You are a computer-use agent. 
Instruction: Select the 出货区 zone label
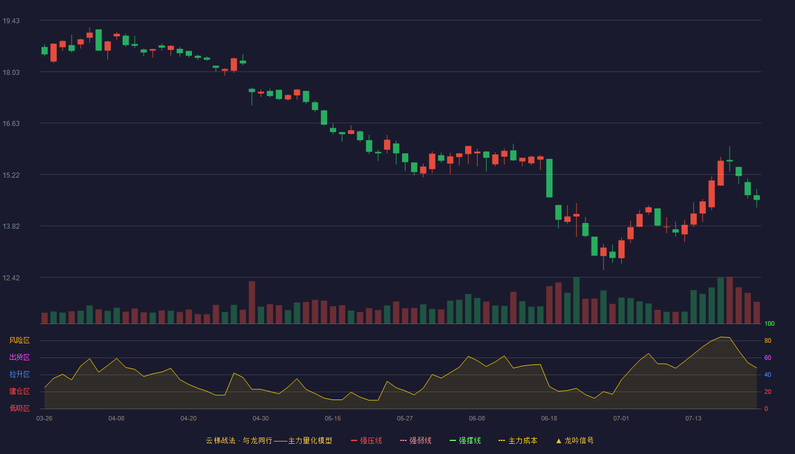click(x=19, y=358)
